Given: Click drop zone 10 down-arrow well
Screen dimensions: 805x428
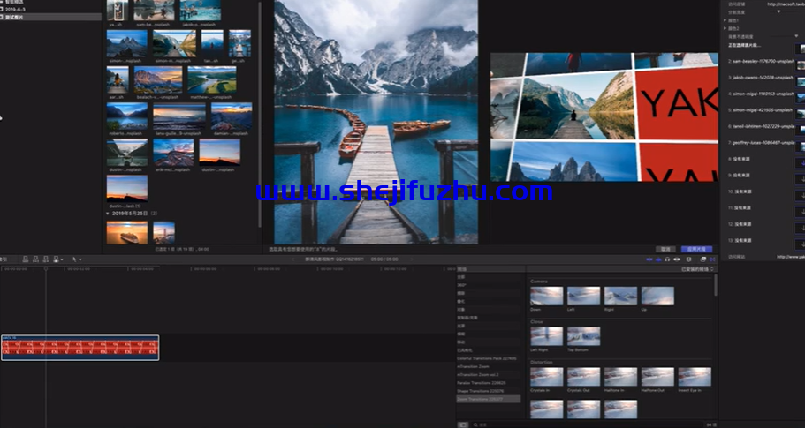Looking at the screenshot, I should (x=800, y=196).
